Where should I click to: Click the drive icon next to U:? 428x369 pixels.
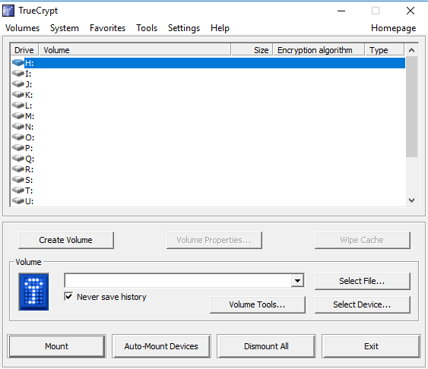click(18, 201)
